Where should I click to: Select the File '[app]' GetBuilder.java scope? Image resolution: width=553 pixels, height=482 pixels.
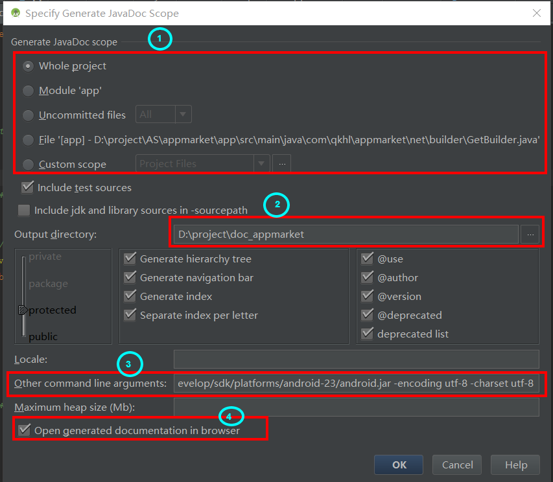29,140
